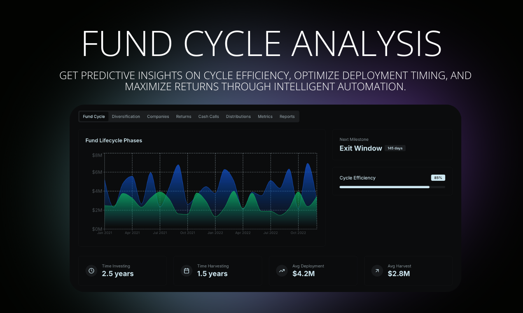The image size is (523, 313).
Task: Click the Jan 2021 x-axis label
Action: pyautogui.click(x=105, y=233)
